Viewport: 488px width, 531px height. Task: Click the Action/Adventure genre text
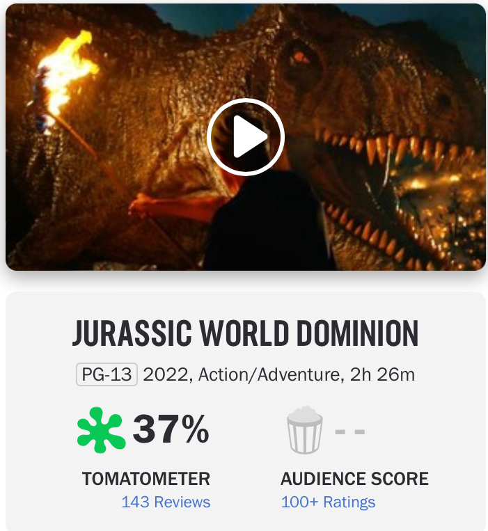click(x=269, y=374)
